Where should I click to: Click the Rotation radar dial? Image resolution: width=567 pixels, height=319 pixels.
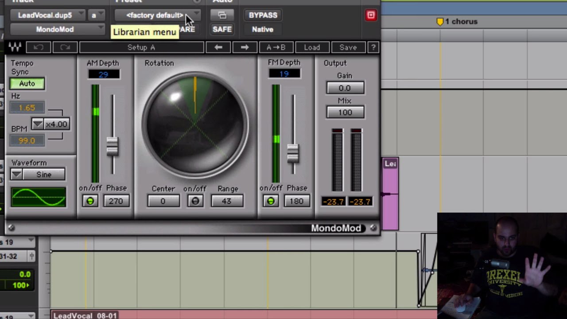click(x=195, y=125)
